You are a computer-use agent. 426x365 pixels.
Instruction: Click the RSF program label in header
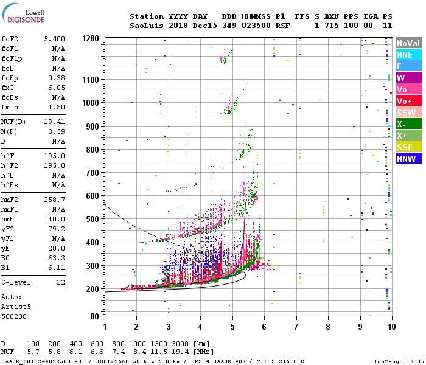[x=282, y=26]
